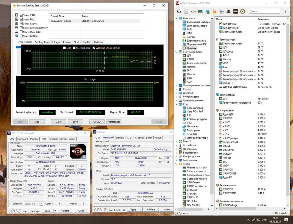Stop the stability test
293x224 pixels.
click(37, 122)
